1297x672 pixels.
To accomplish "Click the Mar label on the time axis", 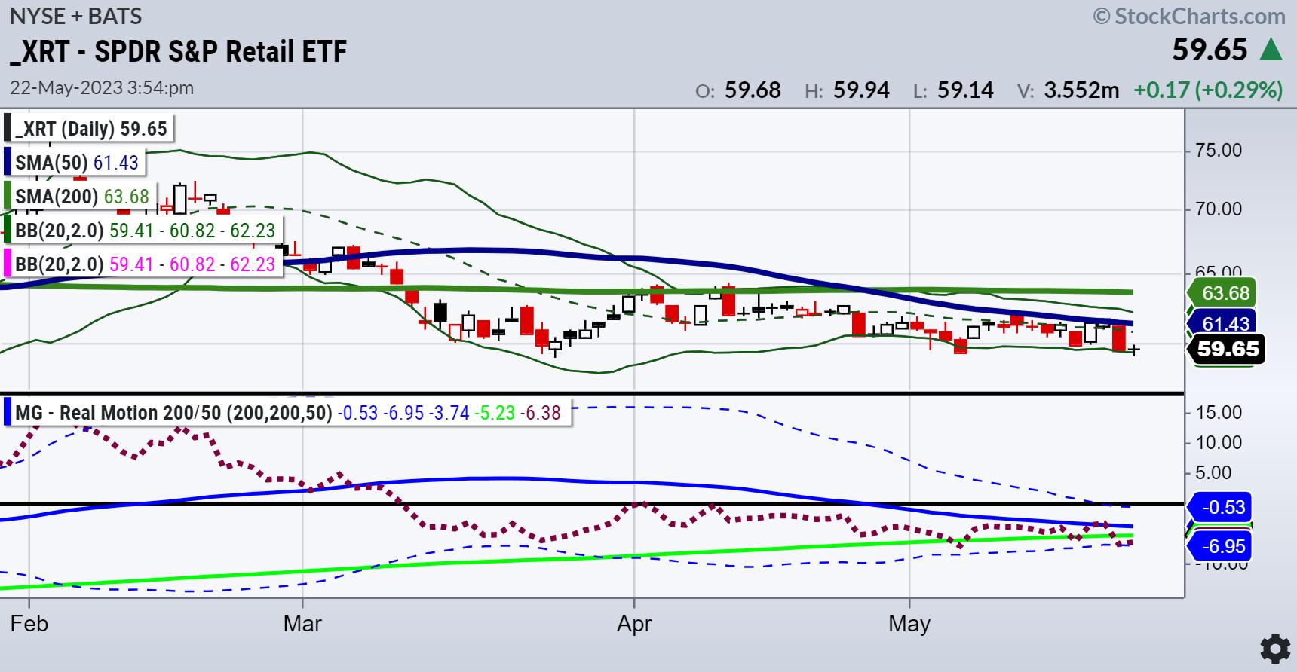I will [x=302, y=624].
